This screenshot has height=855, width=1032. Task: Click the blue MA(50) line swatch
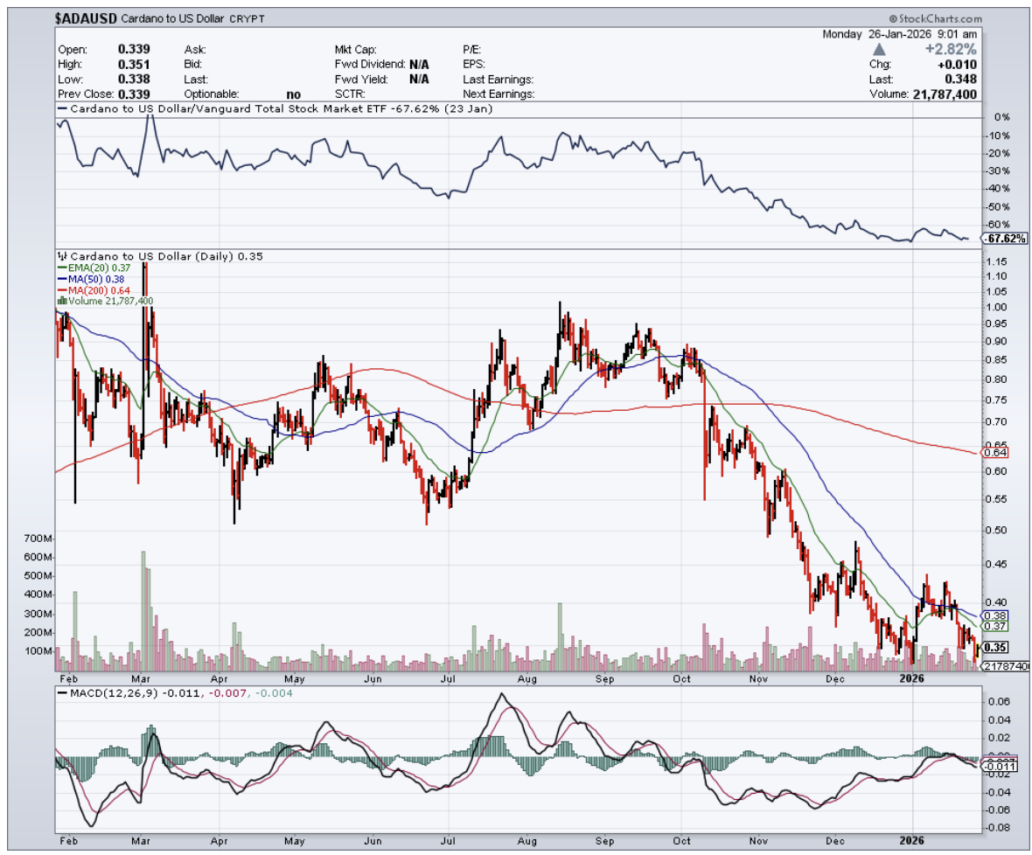[x=62, y=280]
